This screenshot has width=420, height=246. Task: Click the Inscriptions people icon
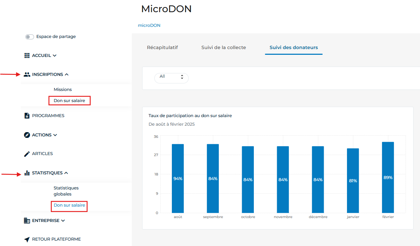coord(27,74)
